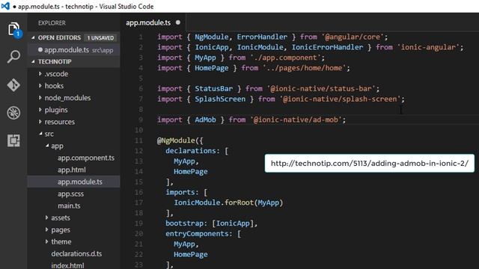Click 'SplashScreen' in the line 7 import
The height and width of the screenshot is (269, 479).
click(x=220, y=99)
